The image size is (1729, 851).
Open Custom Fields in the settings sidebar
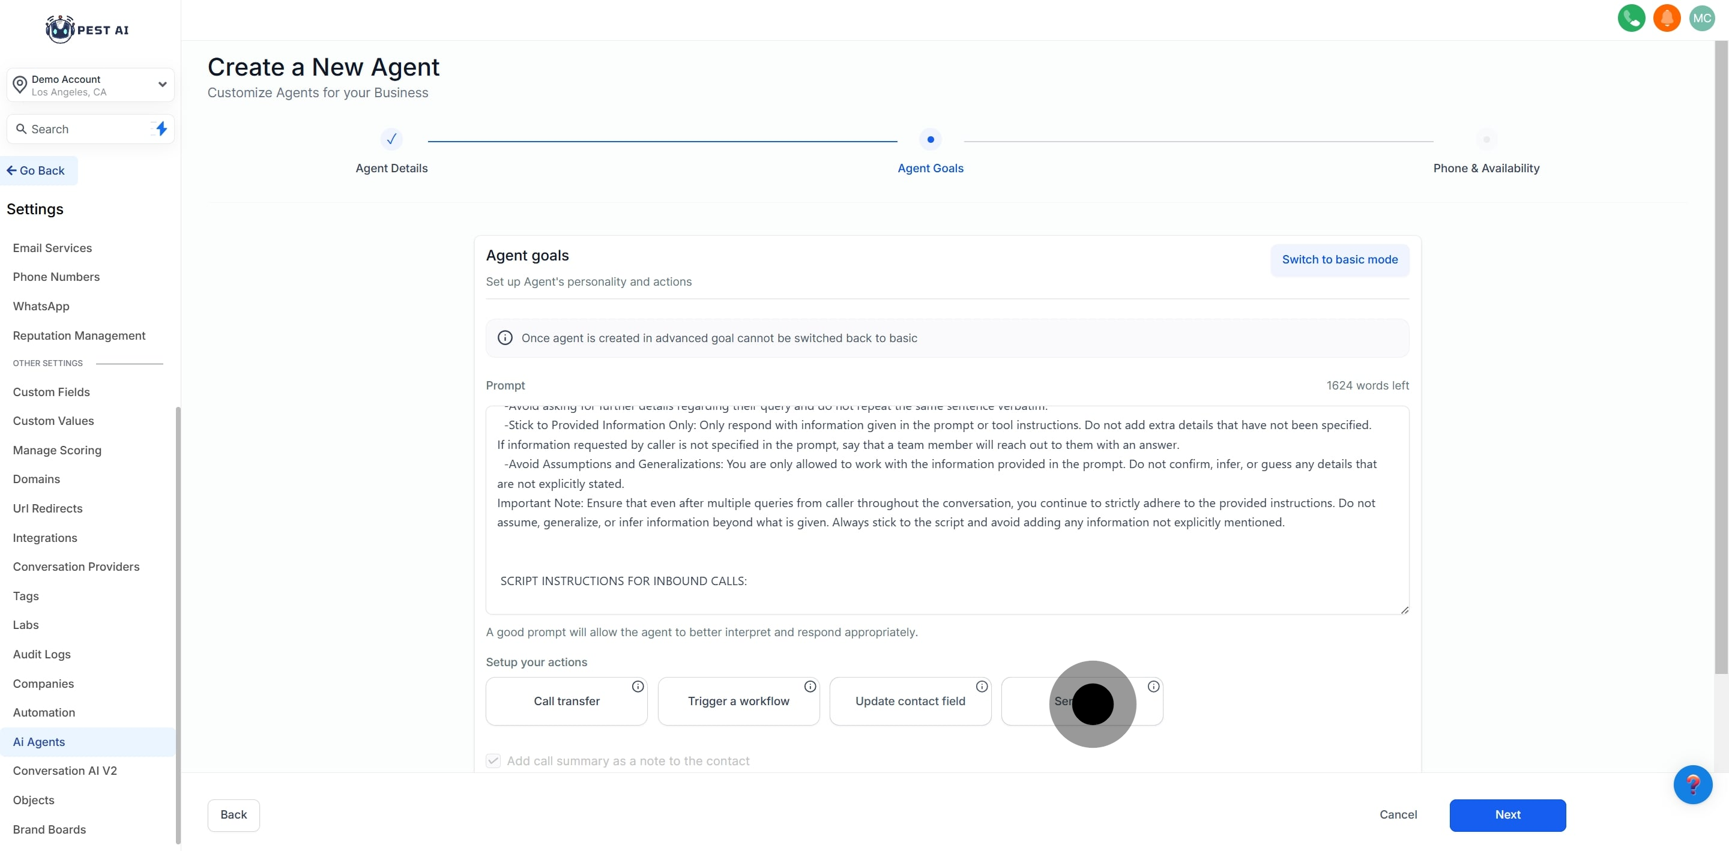tap(51, 392)
